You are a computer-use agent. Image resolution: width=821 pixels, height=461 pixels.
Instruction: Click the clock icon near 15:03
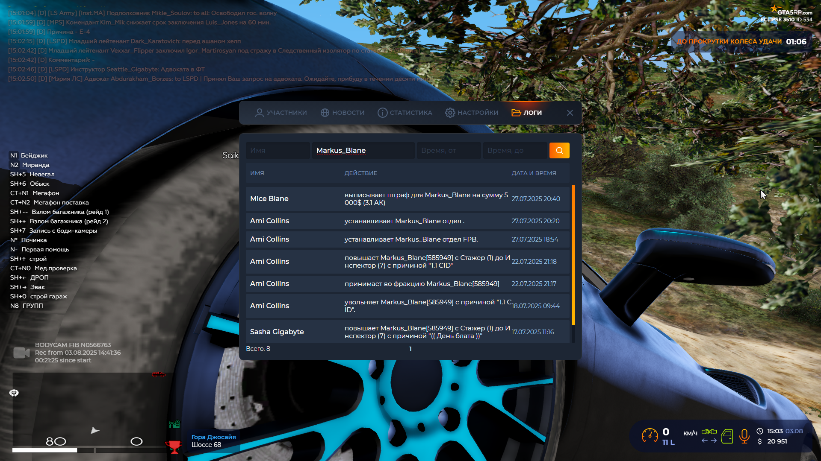[x=760, y=431]
